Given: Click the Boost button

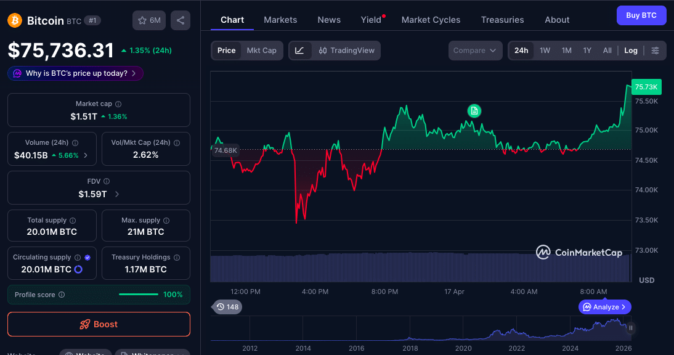Looking at the screenshot, I should (x=99, y=324).
